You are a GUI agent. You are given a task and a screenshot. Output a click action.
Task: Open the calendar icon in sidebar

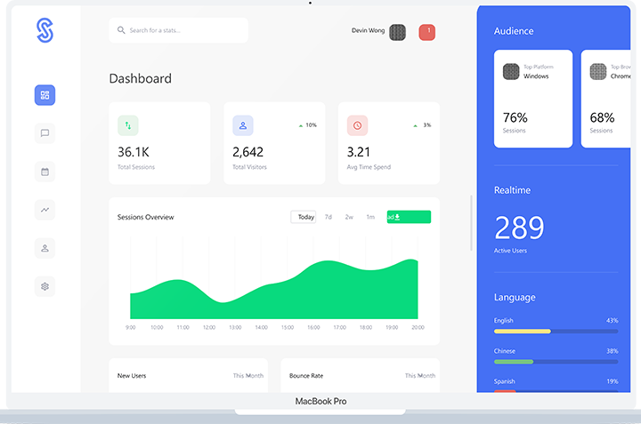click(x=45, y=172)
